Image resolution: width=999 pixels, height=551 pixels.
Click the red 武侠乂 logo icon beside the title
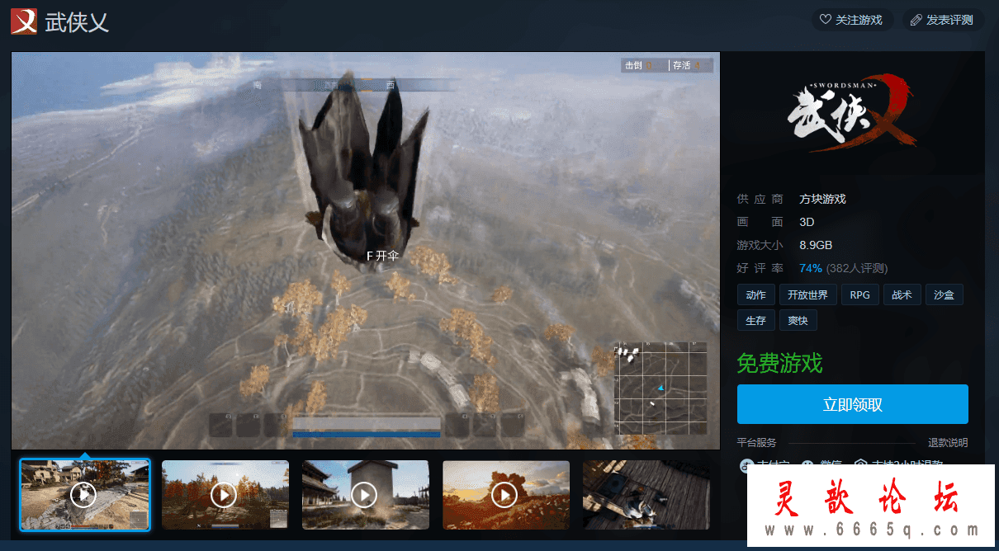click(x=24, y=21)
